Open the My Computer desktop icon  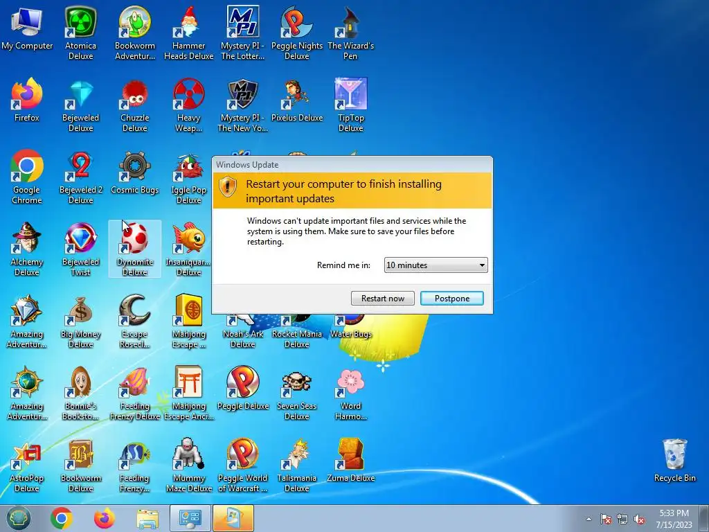pos(27,28)
